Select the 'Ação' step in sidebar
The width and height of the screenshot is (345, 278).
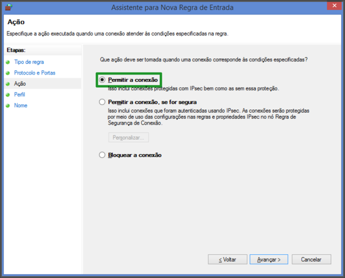[20, 84]
